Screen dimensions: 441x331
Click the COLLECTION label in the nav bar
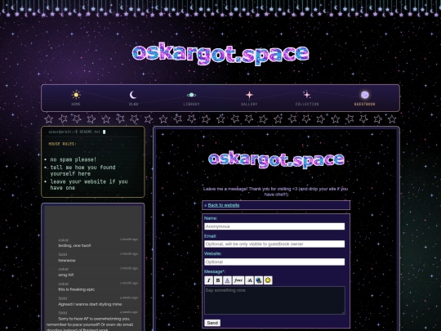tap(307, 104)
